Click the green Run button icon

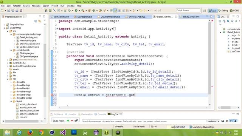coord(76,11)
